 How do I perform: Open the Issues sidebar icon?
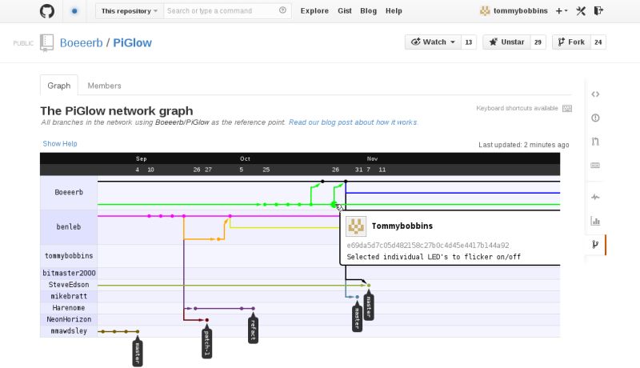tap(595, 118)
